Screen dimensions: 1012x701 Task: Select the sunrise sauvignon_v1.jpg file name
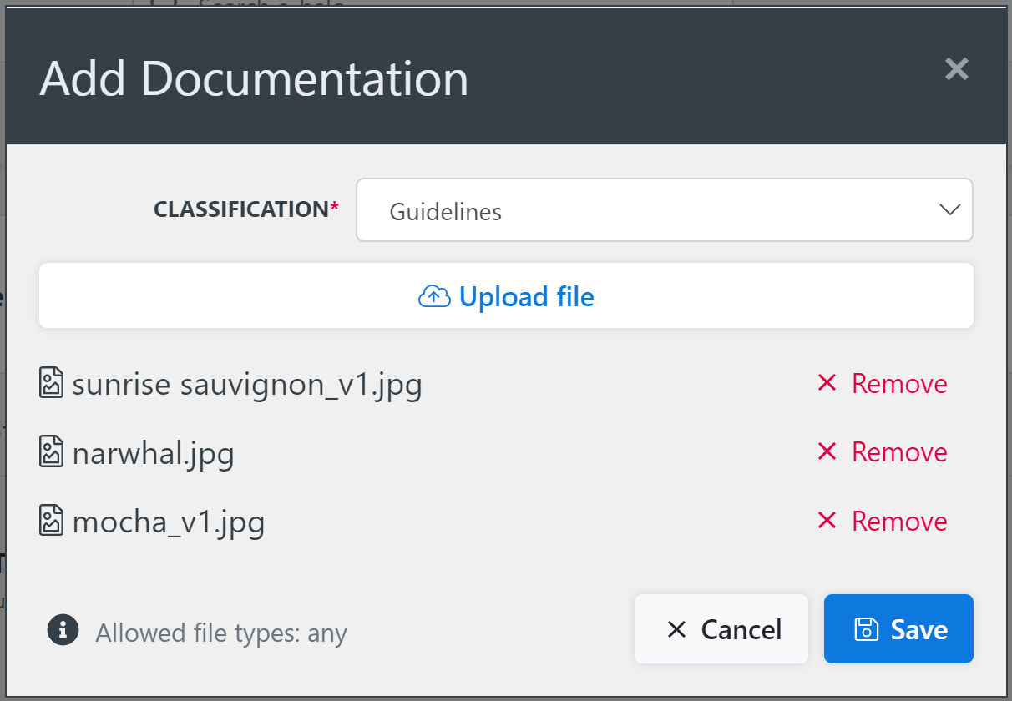point(247,385)
